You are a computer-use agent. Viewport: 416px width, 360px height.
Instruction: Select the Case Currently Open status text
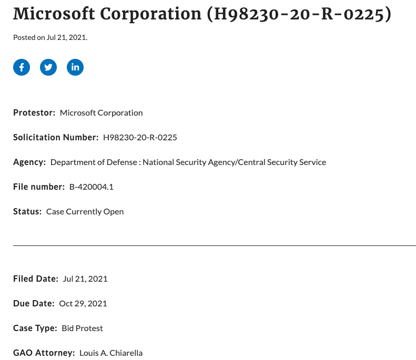[x=85, y=212]
